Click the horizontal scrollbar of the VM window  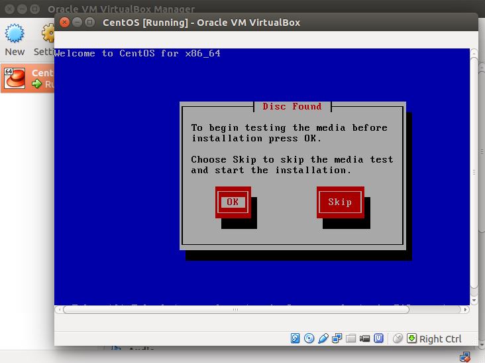[236, 309]
